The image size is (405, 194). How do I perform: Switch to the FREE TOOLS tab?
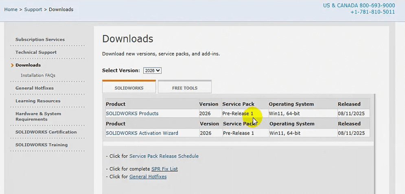click(185, 87)
